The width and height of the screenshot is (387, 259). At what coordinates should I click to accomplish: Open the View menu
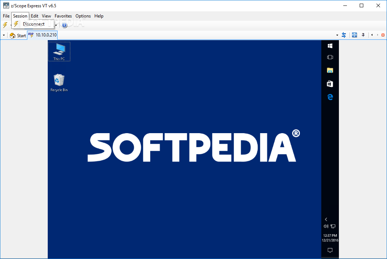point(46,16)
